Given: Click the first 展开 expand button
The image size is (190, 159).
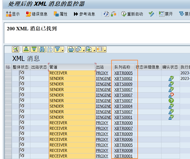Looking at the screenshot, I should [166, 14].
